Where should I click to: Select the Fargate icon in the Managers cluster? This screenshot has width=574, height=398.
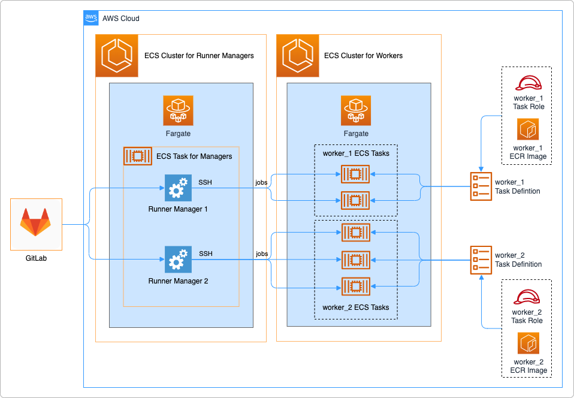click(177, 110)
